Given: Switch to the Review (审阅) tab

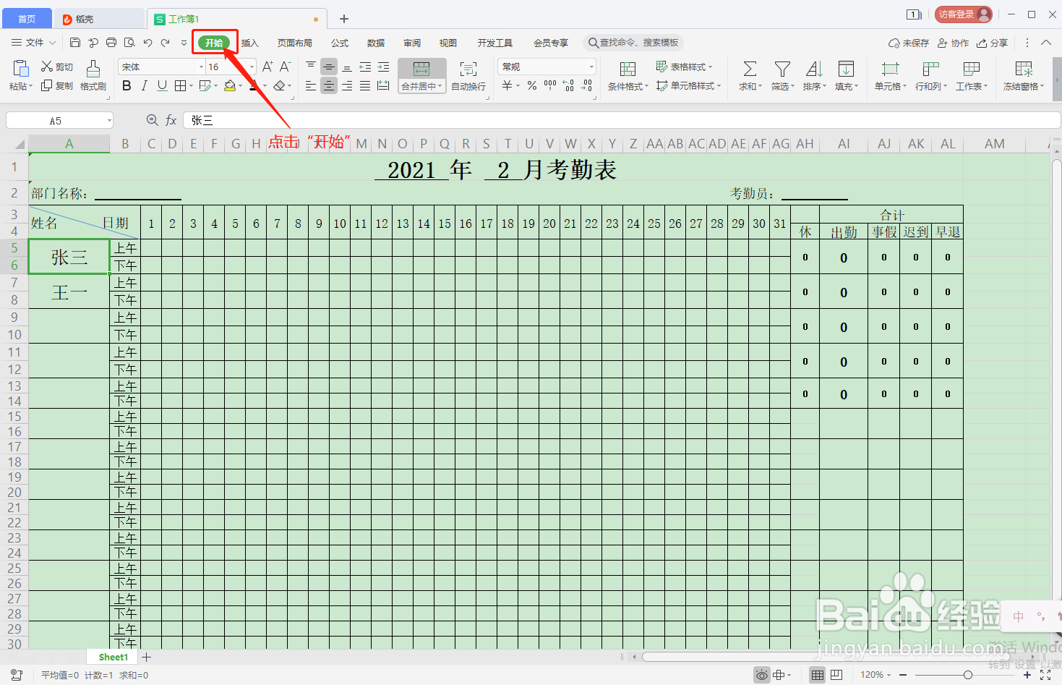Looking at the screenshot, I should point(412,43).
